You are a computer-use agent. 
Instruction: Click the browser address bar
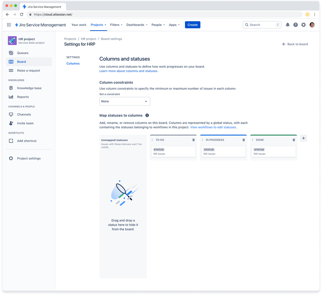click(164, 14)
